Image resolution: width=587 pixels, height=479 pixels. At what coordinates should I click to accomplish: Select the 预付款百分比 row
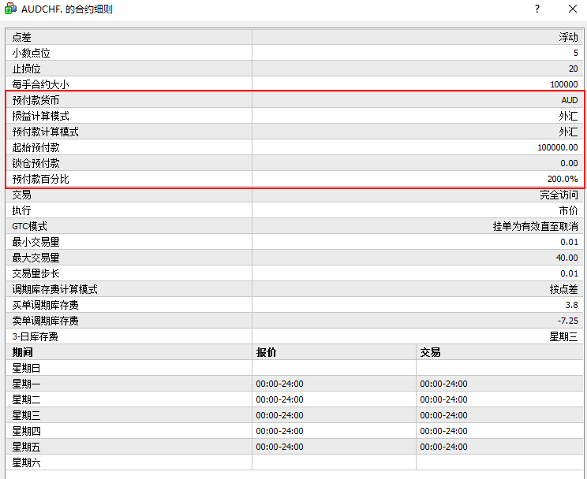[294, 179]
